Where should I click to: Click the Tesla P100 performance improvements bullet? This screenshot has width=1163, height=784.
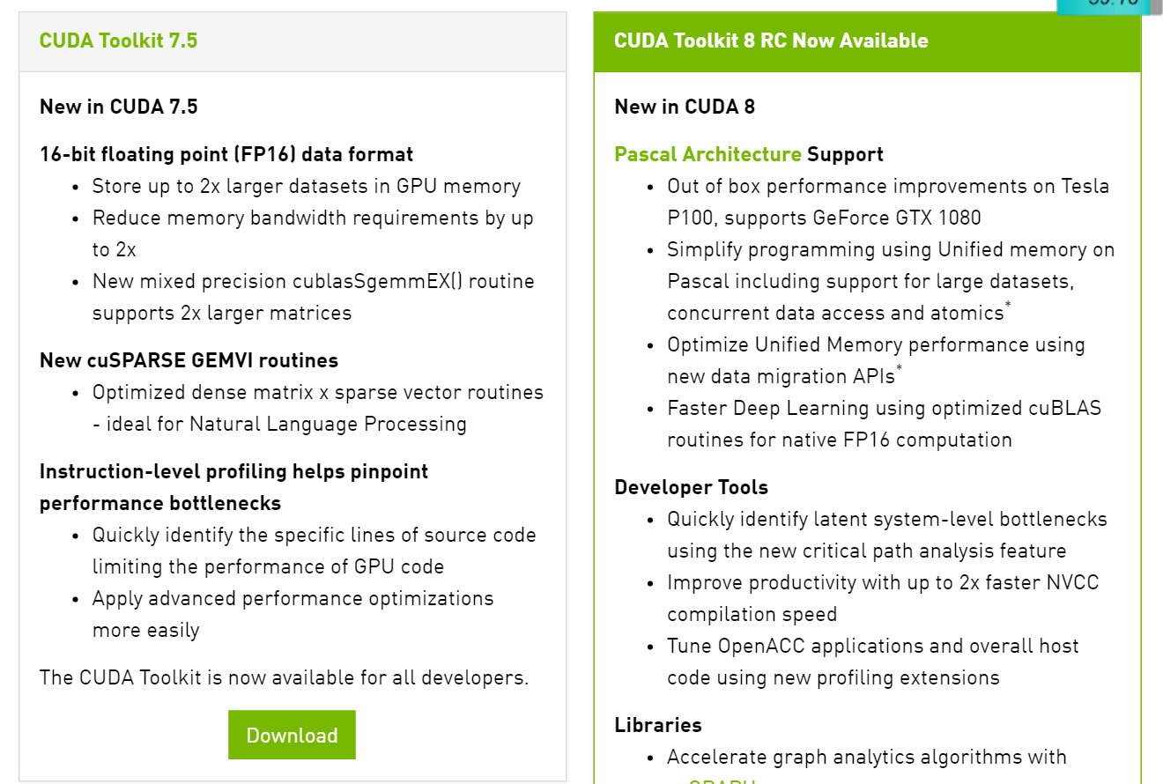click(888, 202)
